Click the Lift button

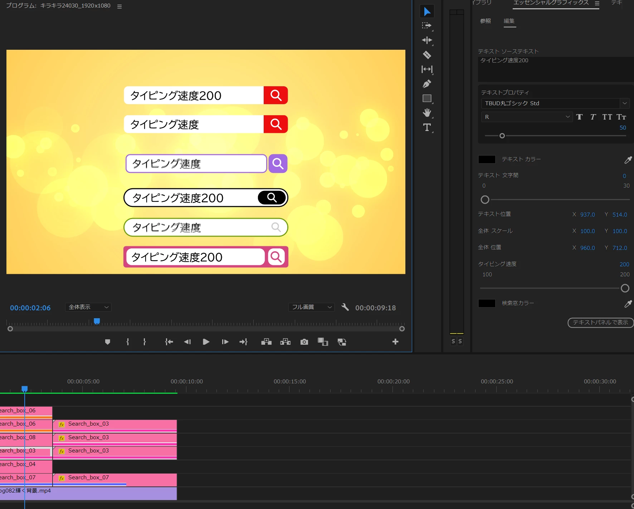tap(266, 342)
